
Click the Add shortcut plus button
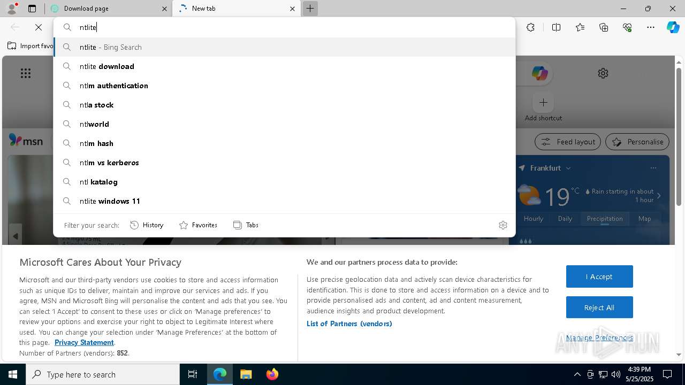[x=543, y=102]
